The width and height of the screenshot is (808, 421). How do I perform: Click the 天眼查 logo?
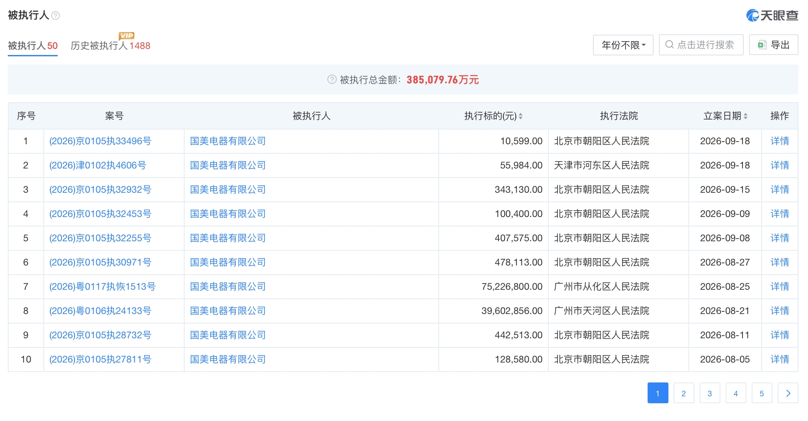coord(772,16)
